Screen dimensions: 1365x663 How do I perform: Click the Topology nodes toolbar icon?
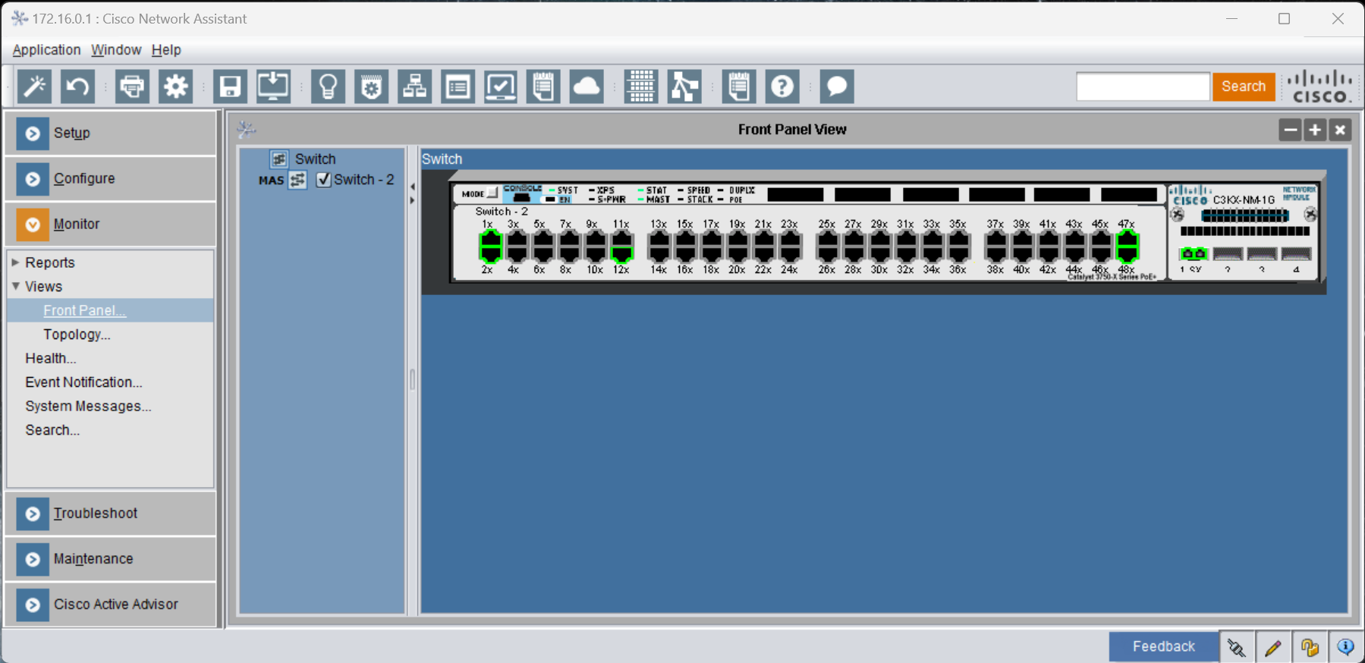pos(684,86)
